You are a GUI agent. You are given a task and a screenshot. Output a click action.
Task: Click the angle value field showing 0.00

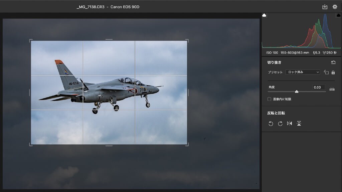pos(319,87)
